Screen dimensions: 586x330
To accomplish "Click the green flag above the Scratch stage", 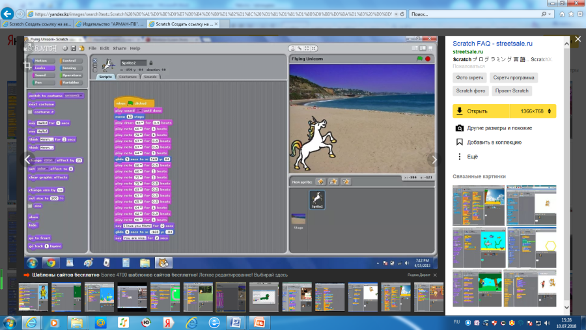I will tap(420, 59).
